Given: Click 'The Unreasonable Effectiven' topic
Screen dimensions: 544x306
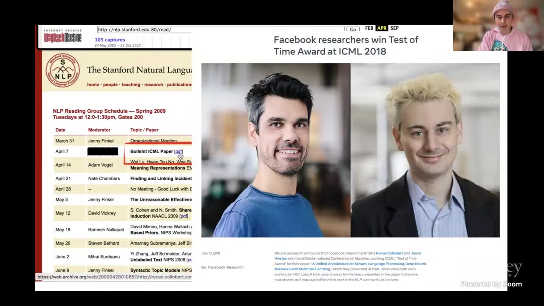Looking at the screenshot, I should 161,199.
